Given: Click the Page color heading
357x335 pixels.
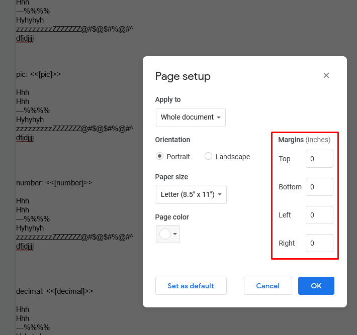Looking at the screenshot, I should (172, 217).
